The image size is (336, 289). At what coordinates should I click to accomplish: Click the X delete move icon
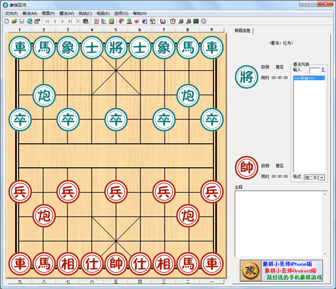[78, 21]
